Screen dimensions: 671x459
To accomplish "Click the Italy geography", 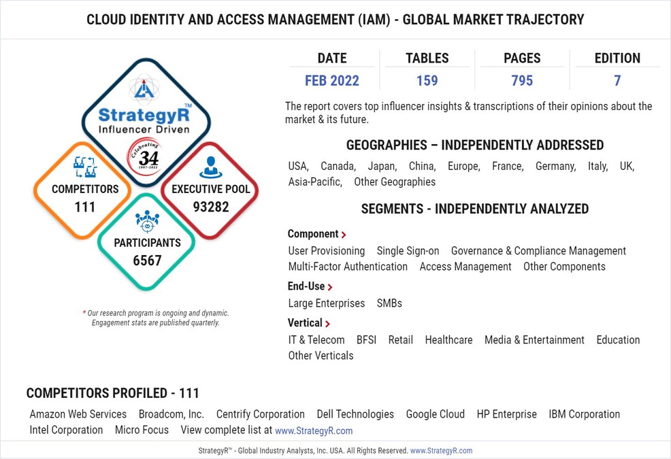I will point(598,166).
